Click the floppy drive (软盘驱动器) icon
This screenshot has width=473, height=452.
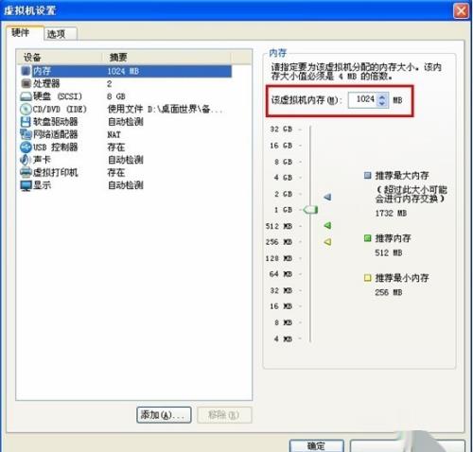(x=26, y=122)
